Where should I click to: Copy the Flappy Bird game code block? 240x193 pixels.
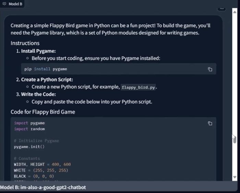(210, 123)
